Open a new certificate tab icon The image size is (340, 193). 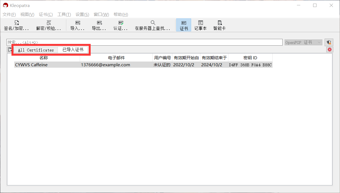coord(10,50)
